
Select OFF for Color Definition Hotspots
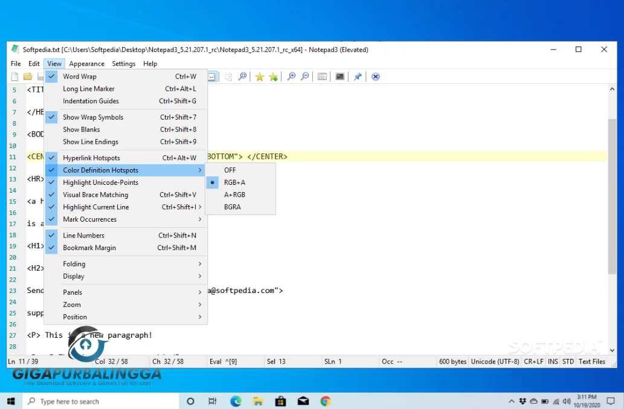click(x=230, y=170)
